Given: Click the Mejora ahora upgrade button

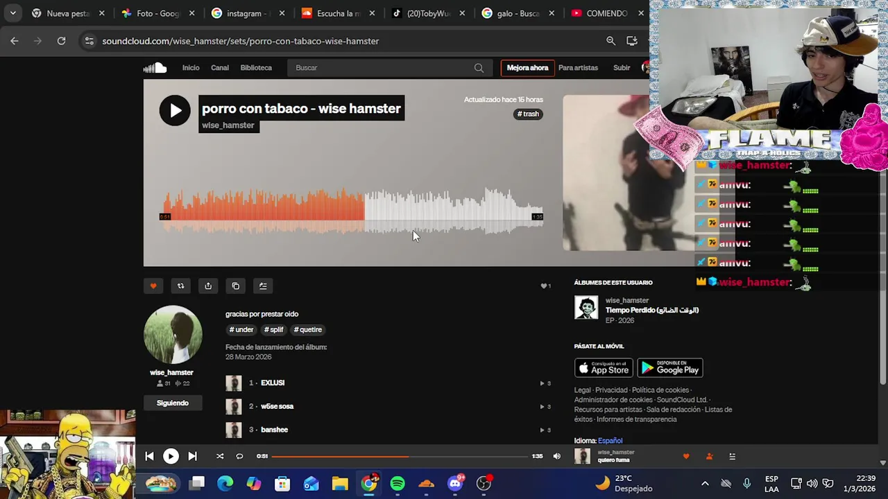Looking at the screenshot, I should tap(527, 68).
